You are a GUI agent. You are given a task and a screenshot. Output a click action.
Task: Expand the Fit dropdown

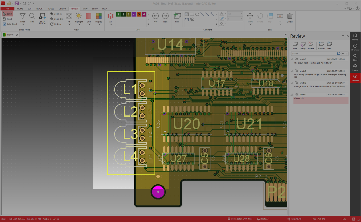click(69, 24)
